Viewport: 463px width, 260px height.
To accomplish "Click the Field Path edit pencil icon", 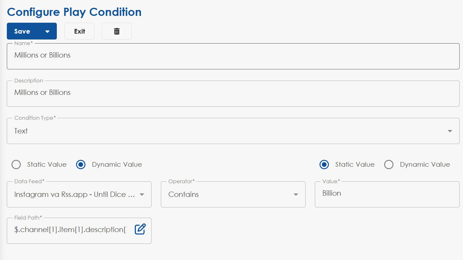I will click(140, 229).
